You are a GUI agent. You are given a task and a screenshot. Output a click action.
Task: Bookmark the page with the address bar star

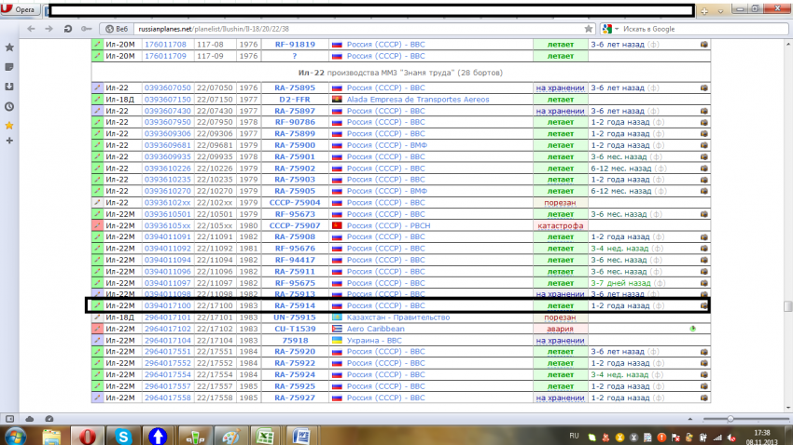[590, 29]
